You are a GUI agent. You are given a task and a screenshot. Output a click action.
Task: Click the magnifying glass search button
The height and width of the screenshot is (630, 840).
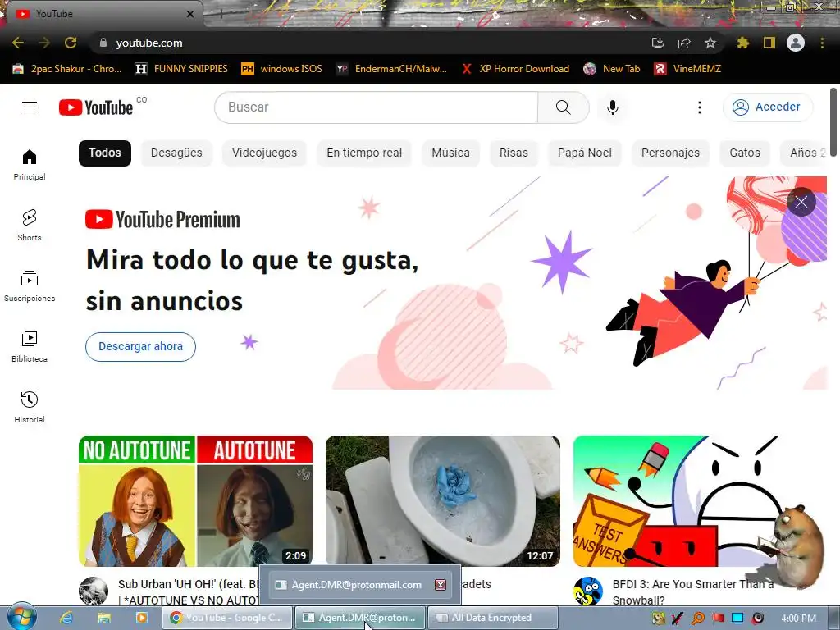(563, 107)
